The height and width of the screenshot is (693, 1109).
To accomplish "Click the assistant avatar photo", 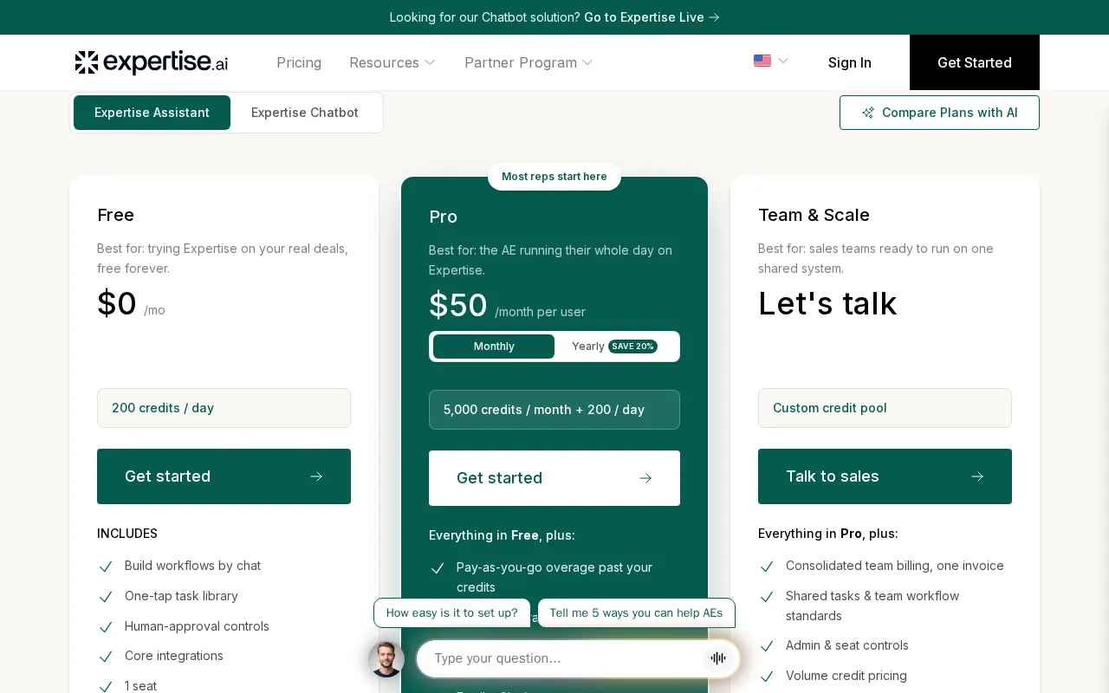I will pos(386,659).
